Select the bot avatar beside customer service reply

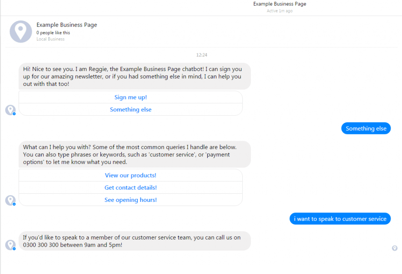11,245
